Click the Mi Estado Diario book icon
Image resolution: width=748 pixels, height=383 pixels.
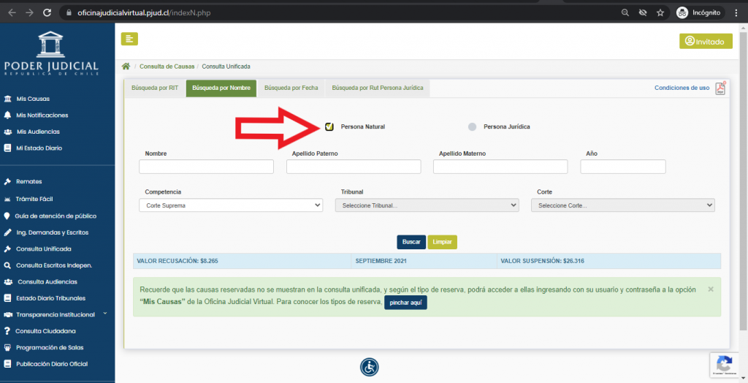7,148
